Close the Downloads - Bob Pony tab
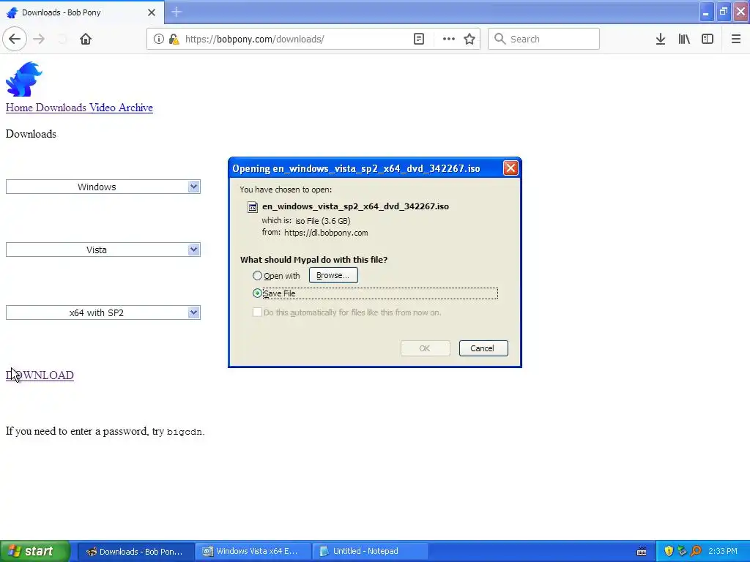The image size is (750, 562). coord(152,12)
